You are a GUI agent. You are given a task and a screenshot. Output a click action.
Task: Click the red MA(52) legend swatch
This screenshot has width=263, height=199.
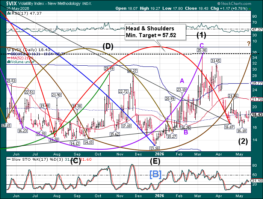9,58
